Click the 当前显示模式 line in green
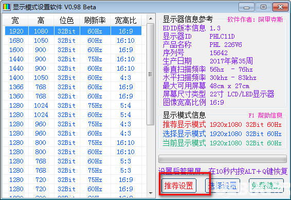This screenshot has width=291, height=200. 222,143
